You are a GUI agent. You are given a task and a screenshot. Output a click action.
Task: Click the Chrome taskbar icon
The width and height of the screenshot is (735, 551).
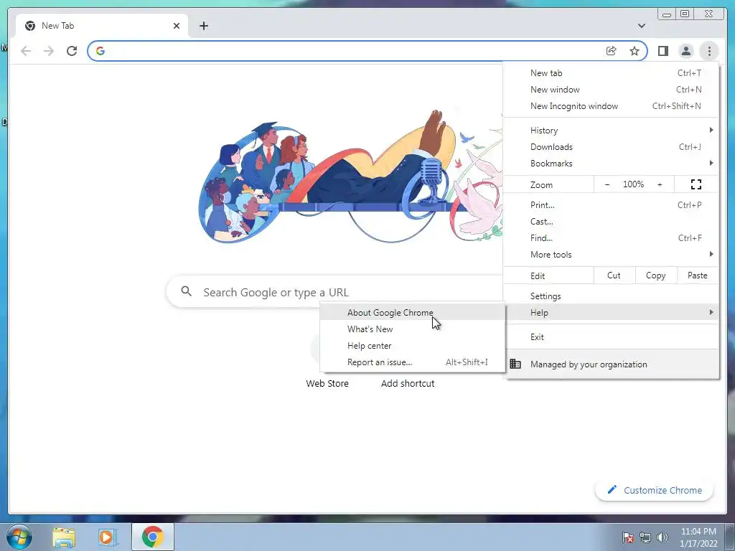pyautogui.click(x=153, y=537)
